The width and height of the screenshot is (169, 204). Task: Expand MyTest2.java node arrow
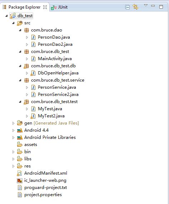pos(27,116)
